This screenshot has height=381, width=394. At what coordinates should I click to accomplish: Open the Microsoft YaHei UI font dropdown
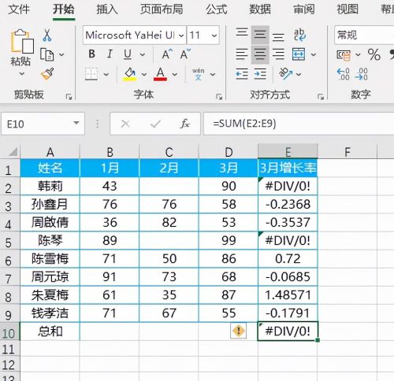click(x=181, y=35)
